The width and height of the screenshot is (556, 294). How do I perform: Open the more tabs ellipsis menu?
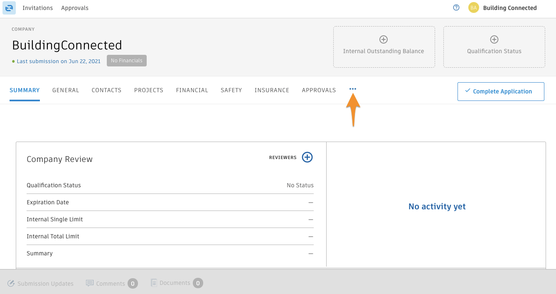[x=353, y=89]
